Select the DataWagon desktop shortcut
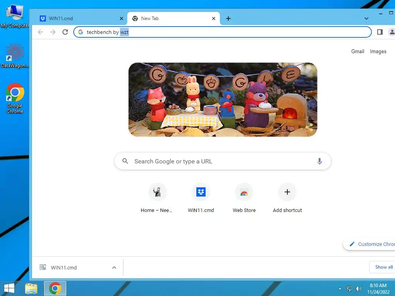The width and height of the screenshot is (395, 296). (x=15, y=56)
